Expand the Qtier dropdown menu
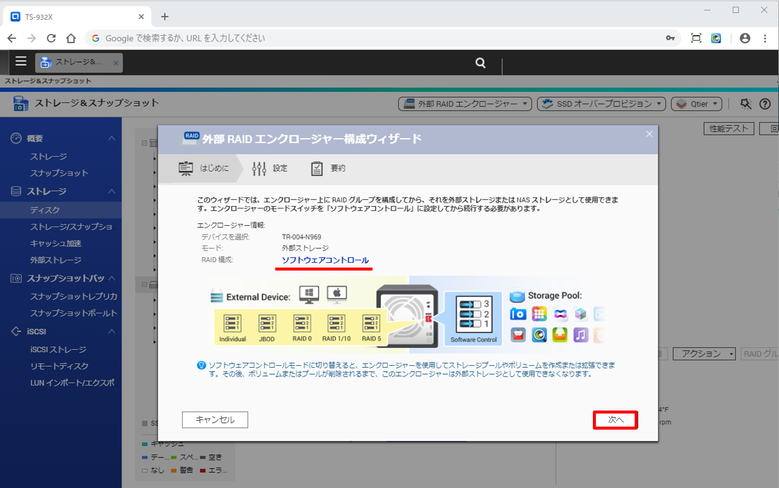779x488 pixels. click(x=697, y=104)
